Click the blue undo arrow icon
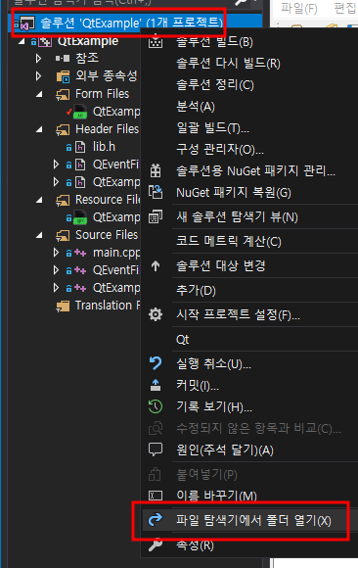 coord(156,363)
